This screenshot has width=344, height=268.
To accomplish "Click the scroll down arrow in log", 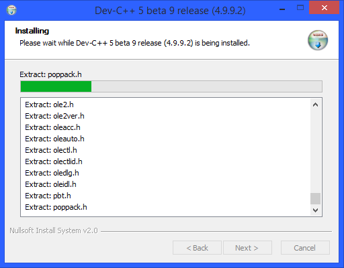I will point(315,210).
